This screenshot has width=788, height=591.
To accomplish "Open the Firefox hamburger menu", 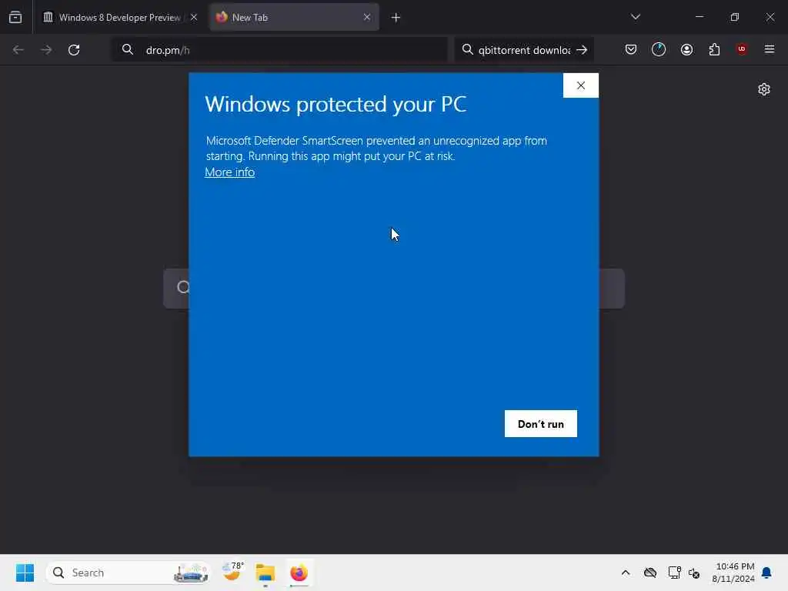I will tap(770, 49).
